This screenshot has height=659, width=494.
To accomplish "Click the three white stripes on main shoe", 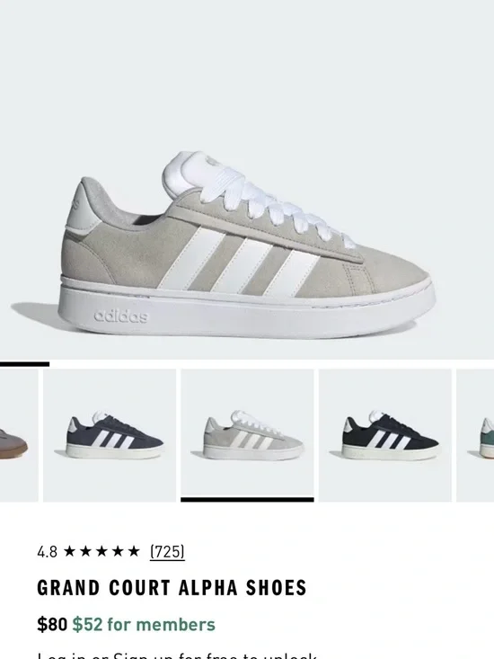I will [x=239, y=263].
